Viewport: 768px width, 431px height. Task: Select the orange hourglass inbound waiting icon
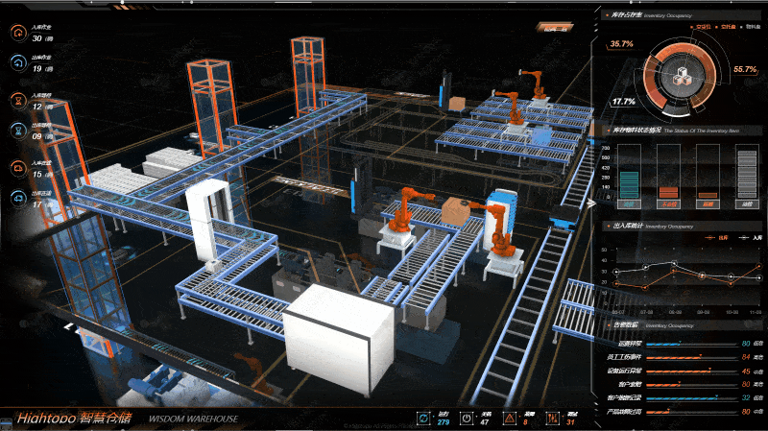click(19, 100)
